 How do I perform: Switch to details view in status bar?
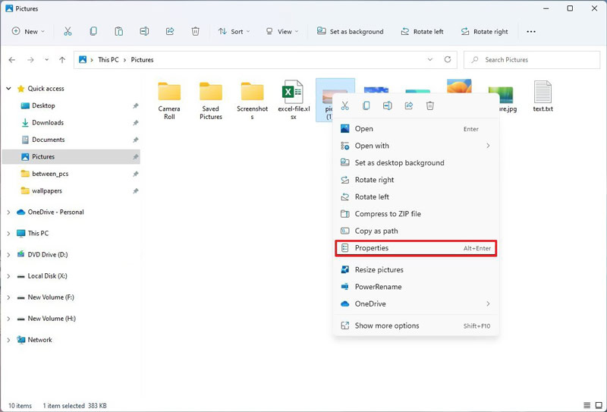(587, 405)
